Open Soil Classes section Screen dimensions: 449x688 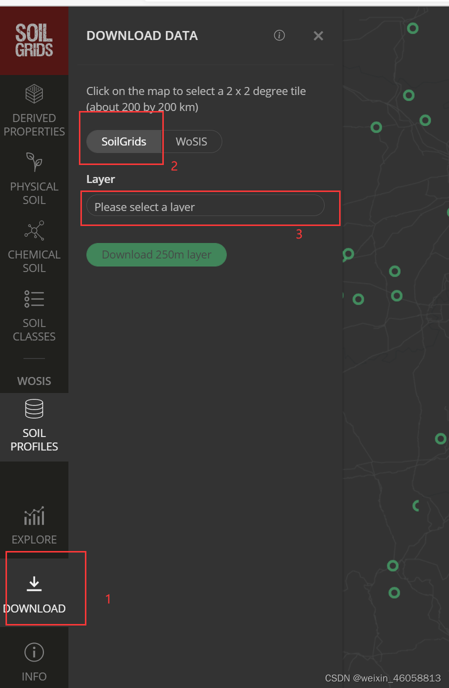click(x=34, y=316)
